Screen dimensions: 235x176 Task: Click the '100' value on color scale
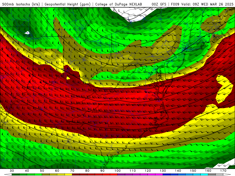(117, 171)
